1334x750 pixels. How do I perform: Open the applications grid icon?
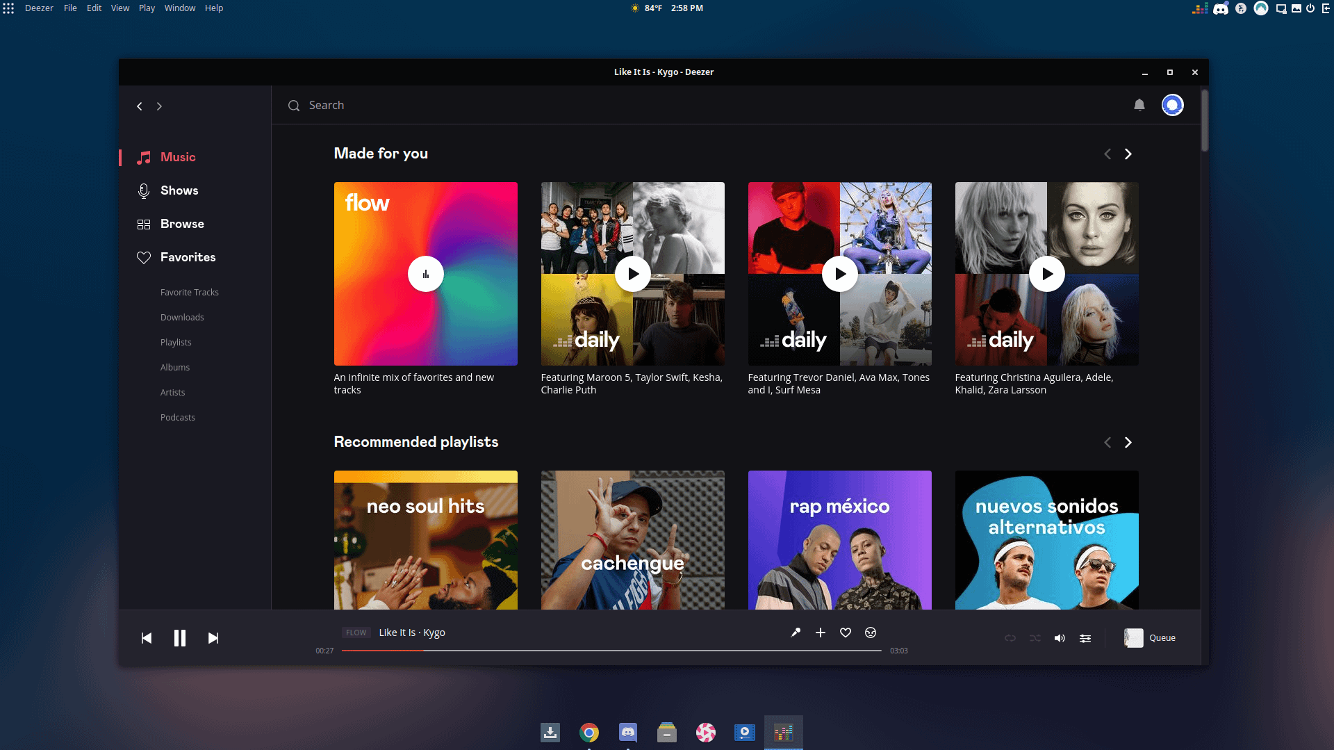pos(8,8)
